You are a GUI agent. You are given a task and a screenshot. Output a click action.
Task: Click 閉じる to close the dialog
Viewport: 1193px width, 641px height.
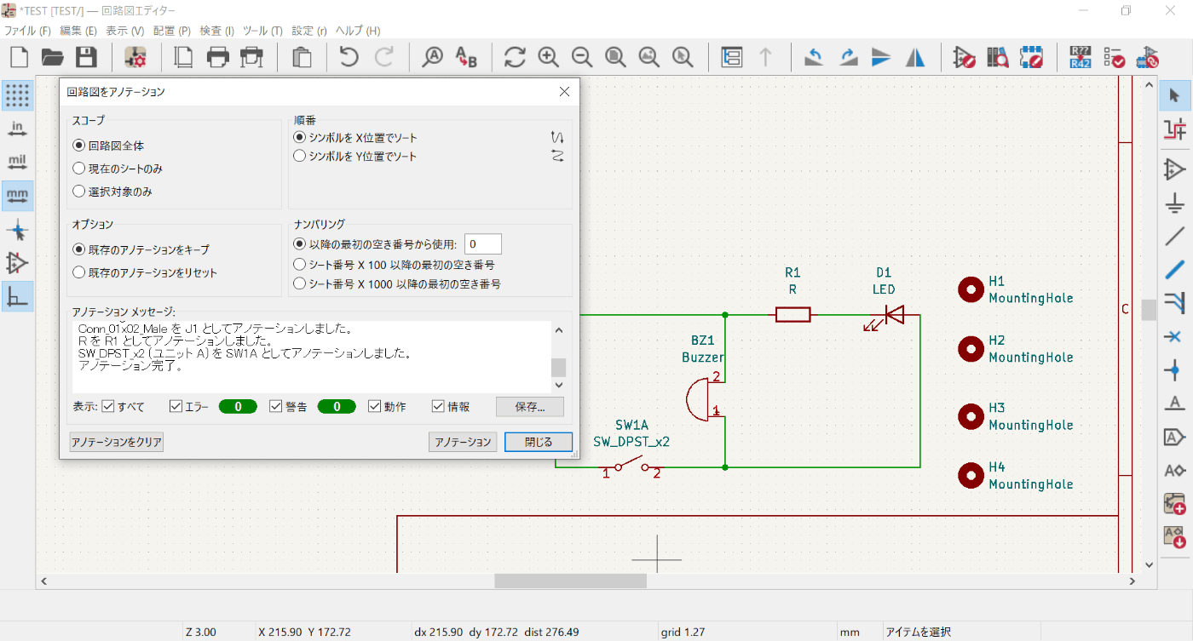pyautogui.click(x=539, y=442)
